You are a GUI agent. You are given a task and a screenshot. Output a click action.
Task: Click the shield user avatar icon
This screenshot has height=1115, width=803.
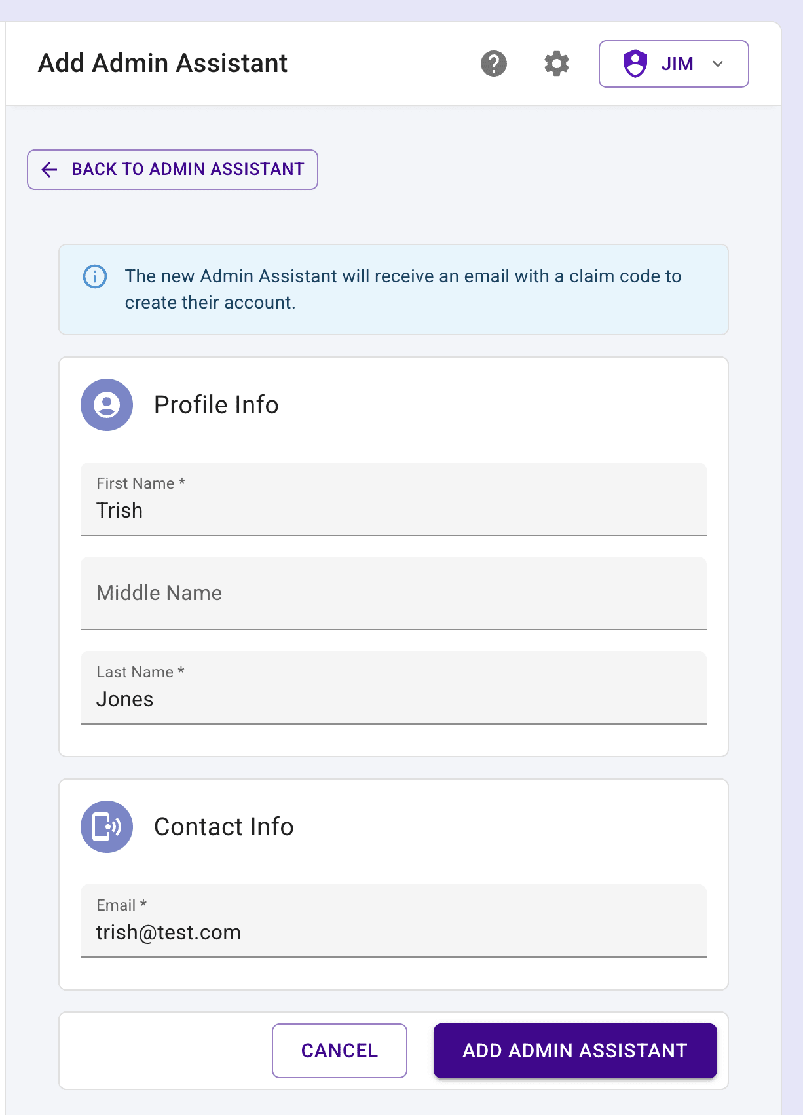(635, 64)
